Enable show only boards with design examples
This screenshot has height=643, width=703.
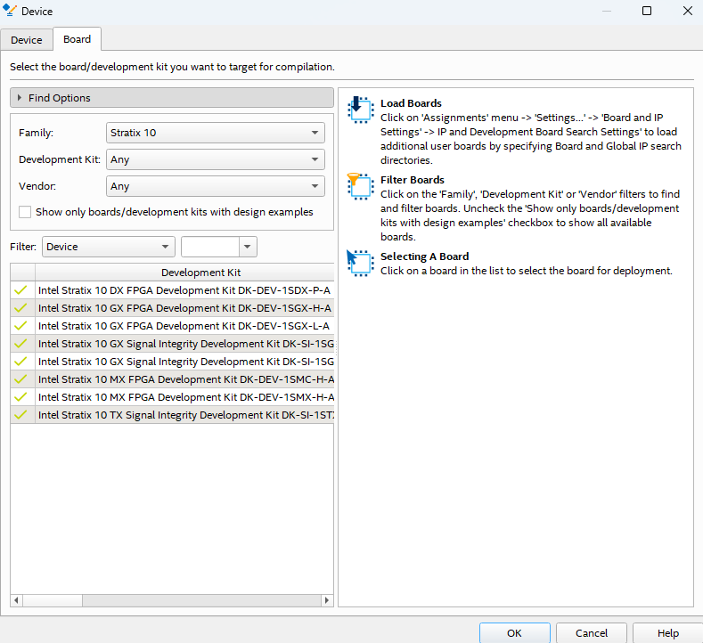click(25, 212)
